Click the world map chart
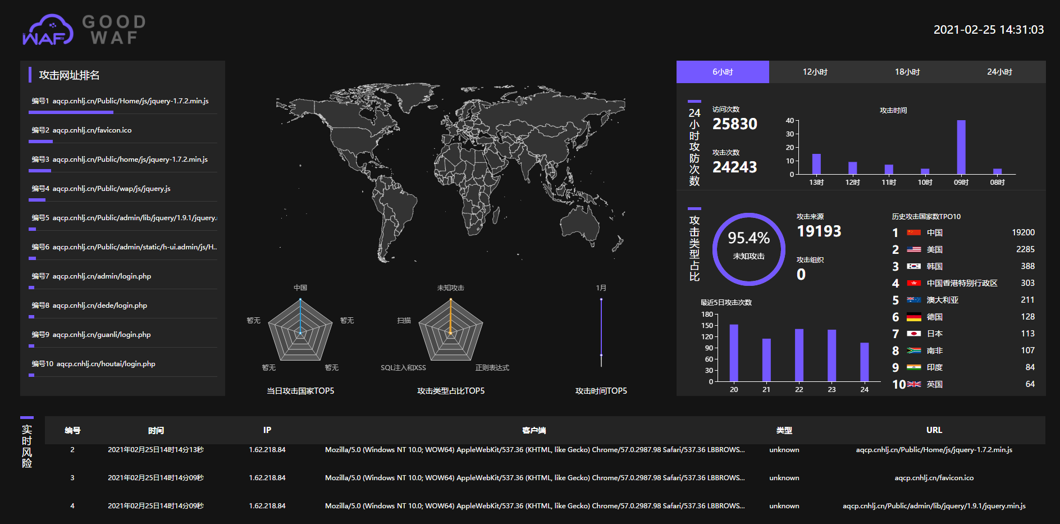 [450, 172]
